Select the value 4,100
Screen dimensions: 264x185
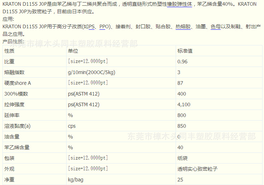[184, 104]
